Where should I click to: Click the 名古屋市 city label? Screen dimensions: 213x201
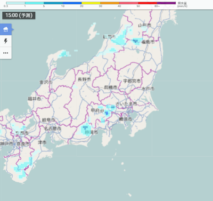[52, 129]
